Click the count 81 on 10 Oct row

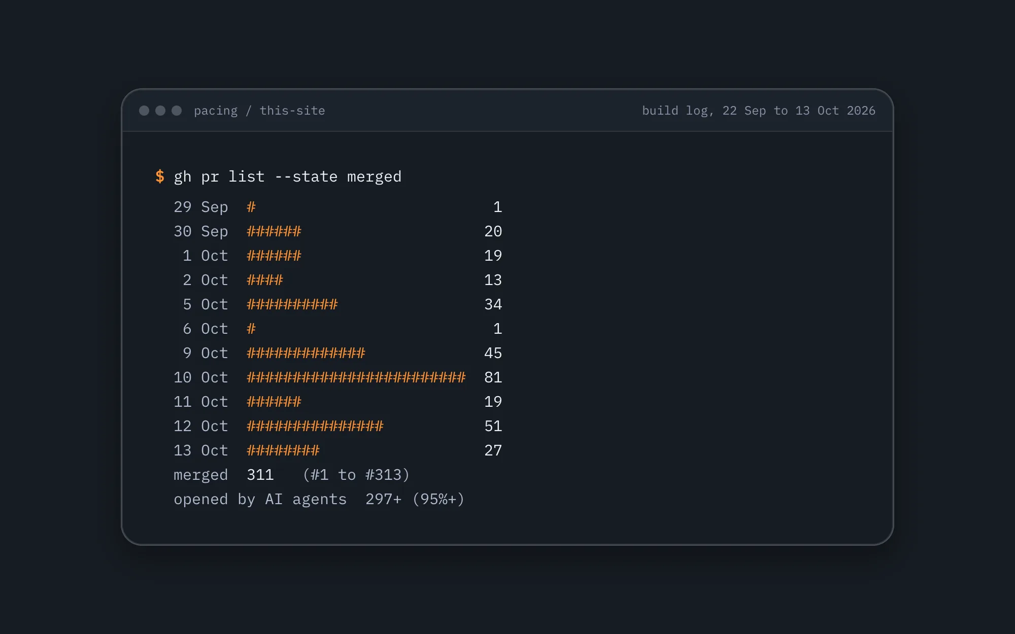[x=493, y=377]
